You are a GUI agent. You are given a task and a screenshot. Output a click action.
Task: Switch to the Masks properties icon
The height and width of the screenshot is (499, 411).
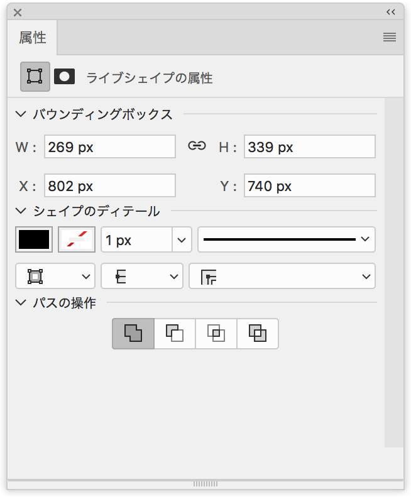[x=64, y=77]
